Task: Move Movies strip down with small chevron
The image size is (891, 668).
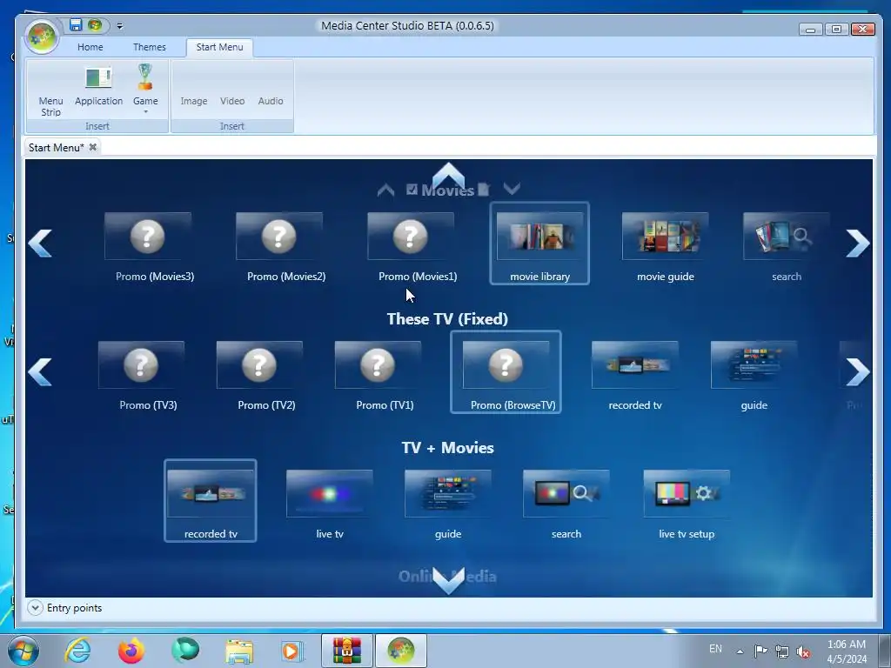Action: click(x=512, y=189)
